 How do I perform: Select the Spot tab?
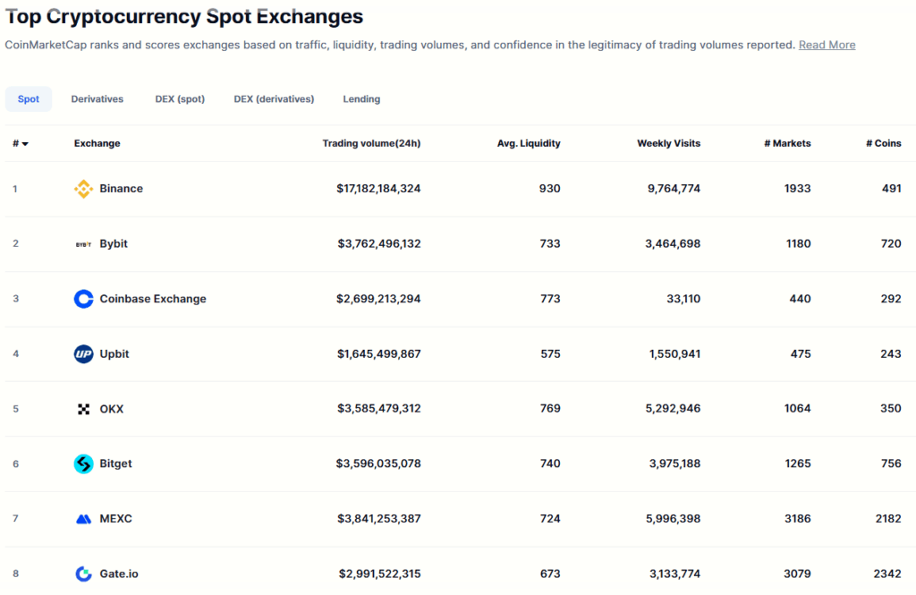29,98
